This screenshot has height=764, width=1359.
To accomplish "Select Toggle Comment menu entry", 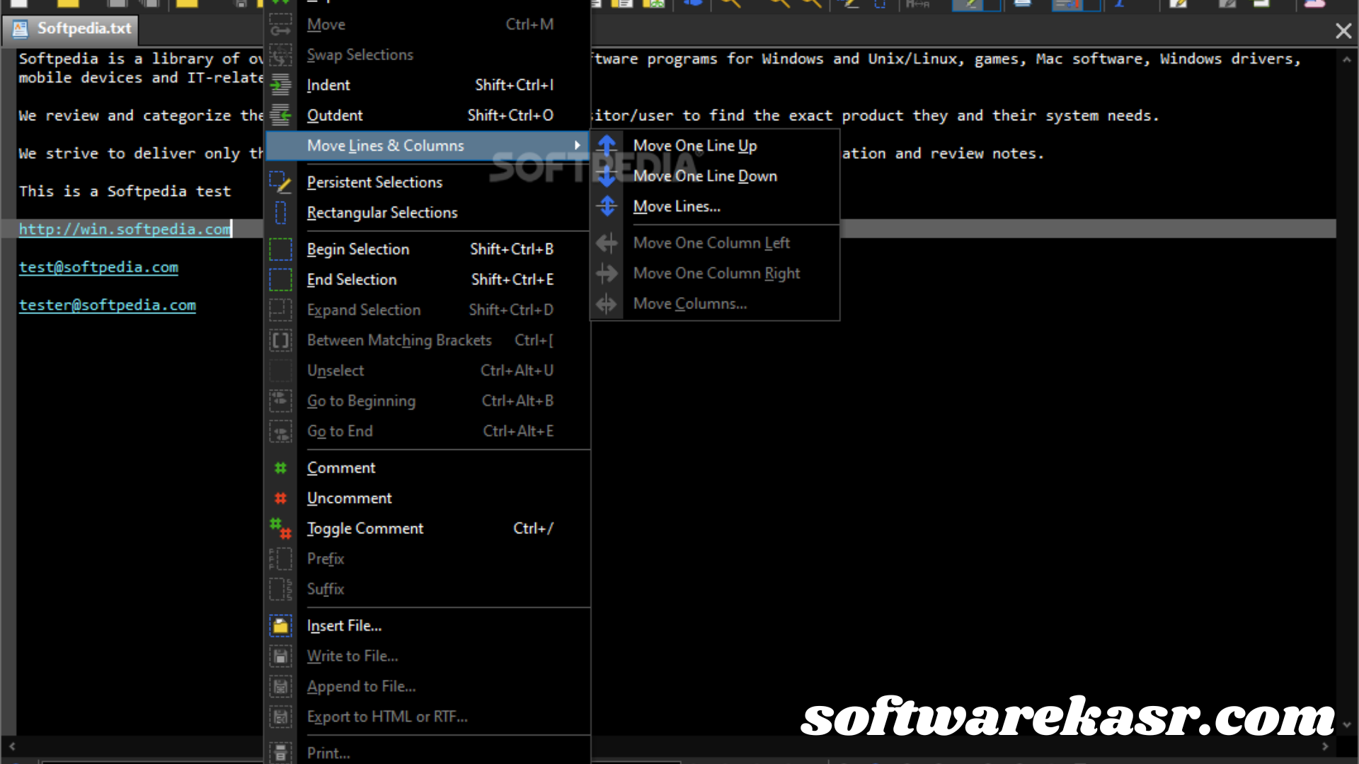I will coord(428,528).
